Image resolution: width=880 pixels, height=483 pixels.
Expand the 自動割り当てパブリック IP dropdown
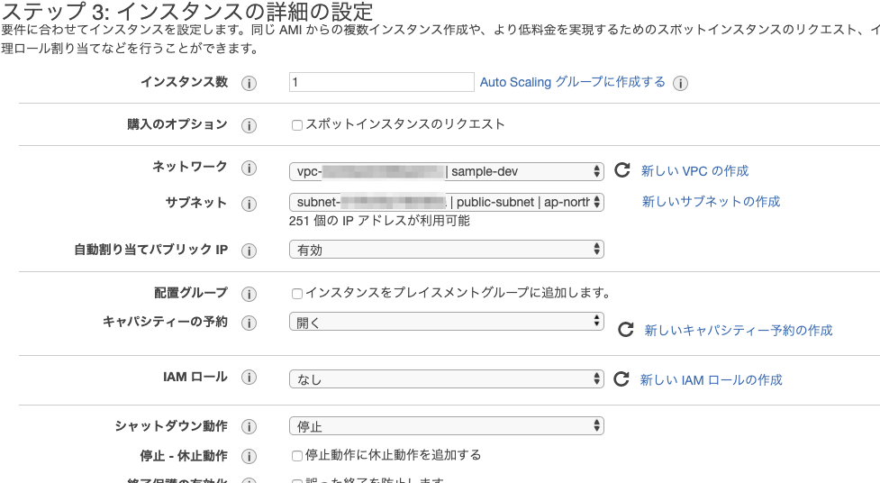pyautogui.click(x=446, y=250)
